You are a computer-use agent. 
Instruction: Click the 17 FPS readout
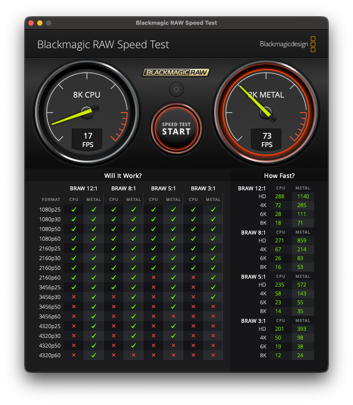(x=88, y=140)
